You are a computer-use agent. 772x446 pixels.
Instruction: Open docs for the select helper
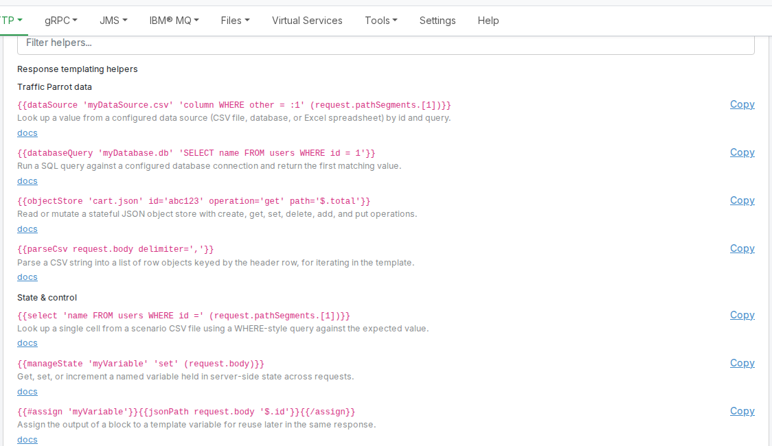27,343
